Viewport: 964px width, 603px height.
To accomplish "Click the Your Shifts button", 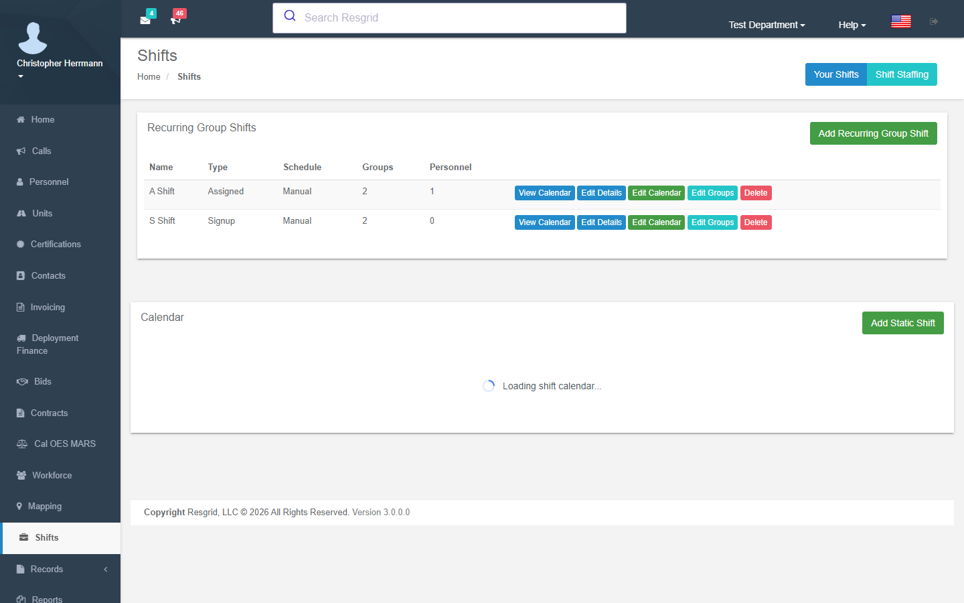I will [x=836, y=74].
